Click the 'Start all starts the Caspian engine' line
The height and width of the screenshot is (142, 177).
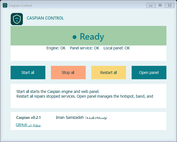[x=58, y=92]
